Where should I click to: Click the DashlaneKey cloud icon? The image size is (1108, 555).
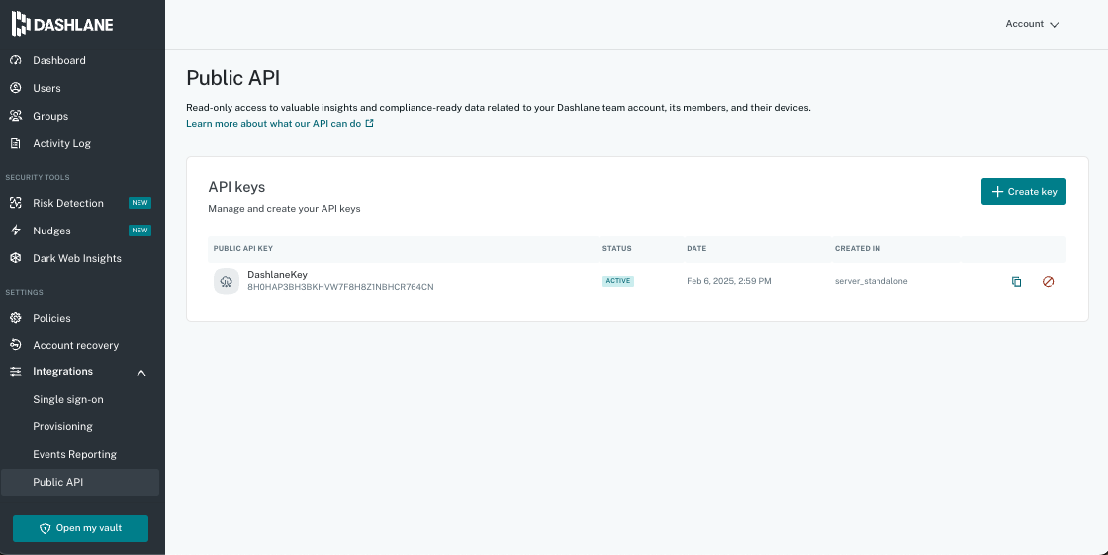pyautogui.click(x=227, y=282)
